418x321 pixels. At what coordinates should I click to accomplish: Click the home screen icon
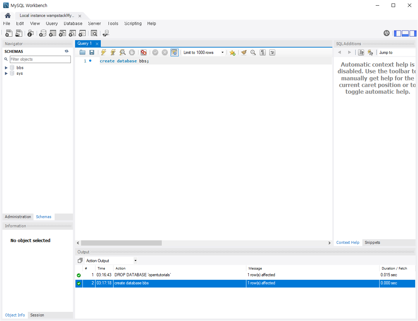click(x=8, y=16)
